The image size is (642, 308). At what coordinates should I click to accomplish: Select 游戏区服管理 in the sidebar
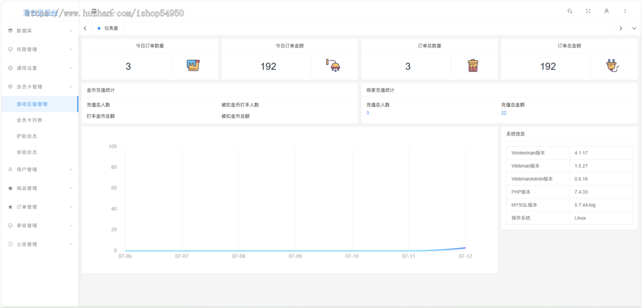(39, 104)
